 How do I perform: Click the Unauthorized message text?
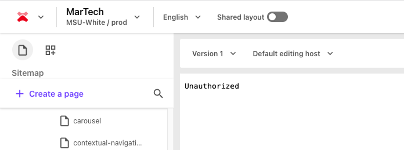point(212,86)
